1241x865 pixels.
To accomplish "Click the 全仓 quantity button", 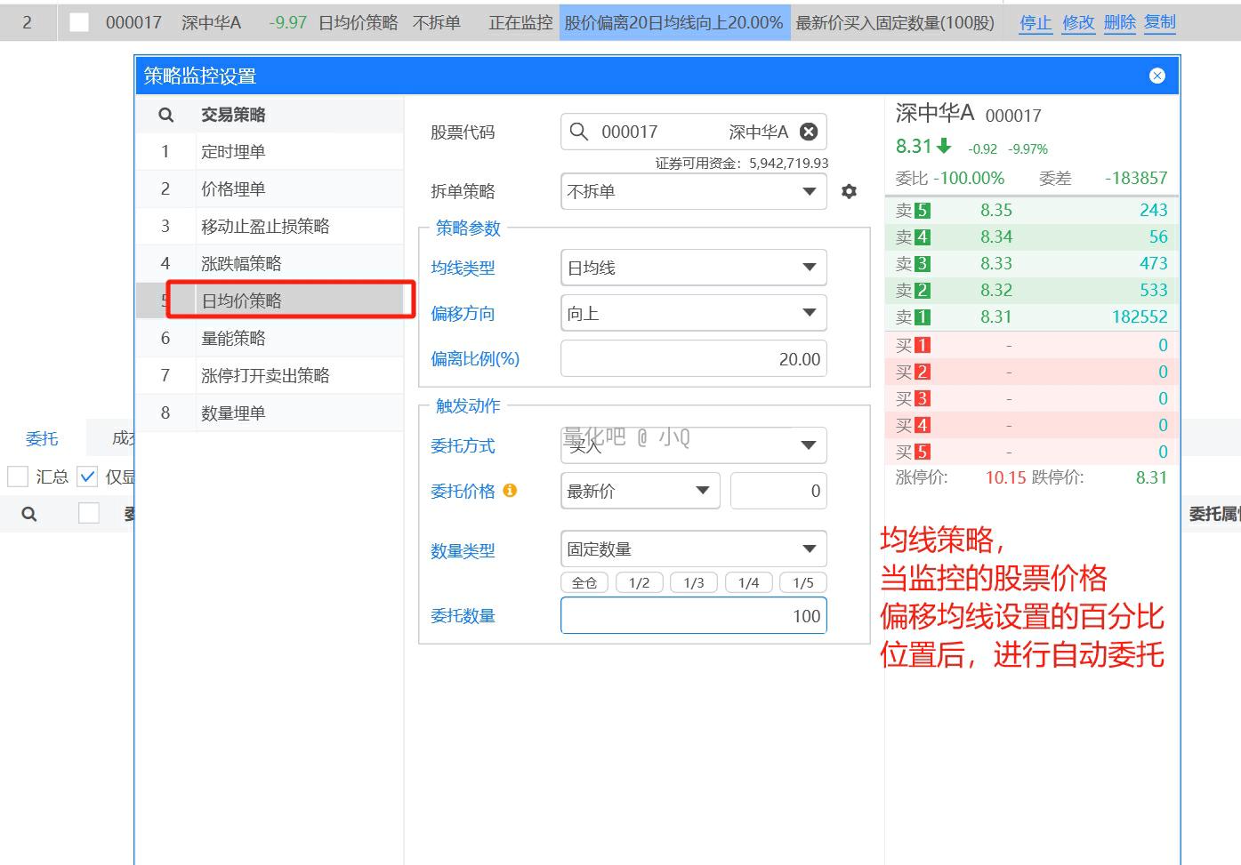I will point(584,582).
